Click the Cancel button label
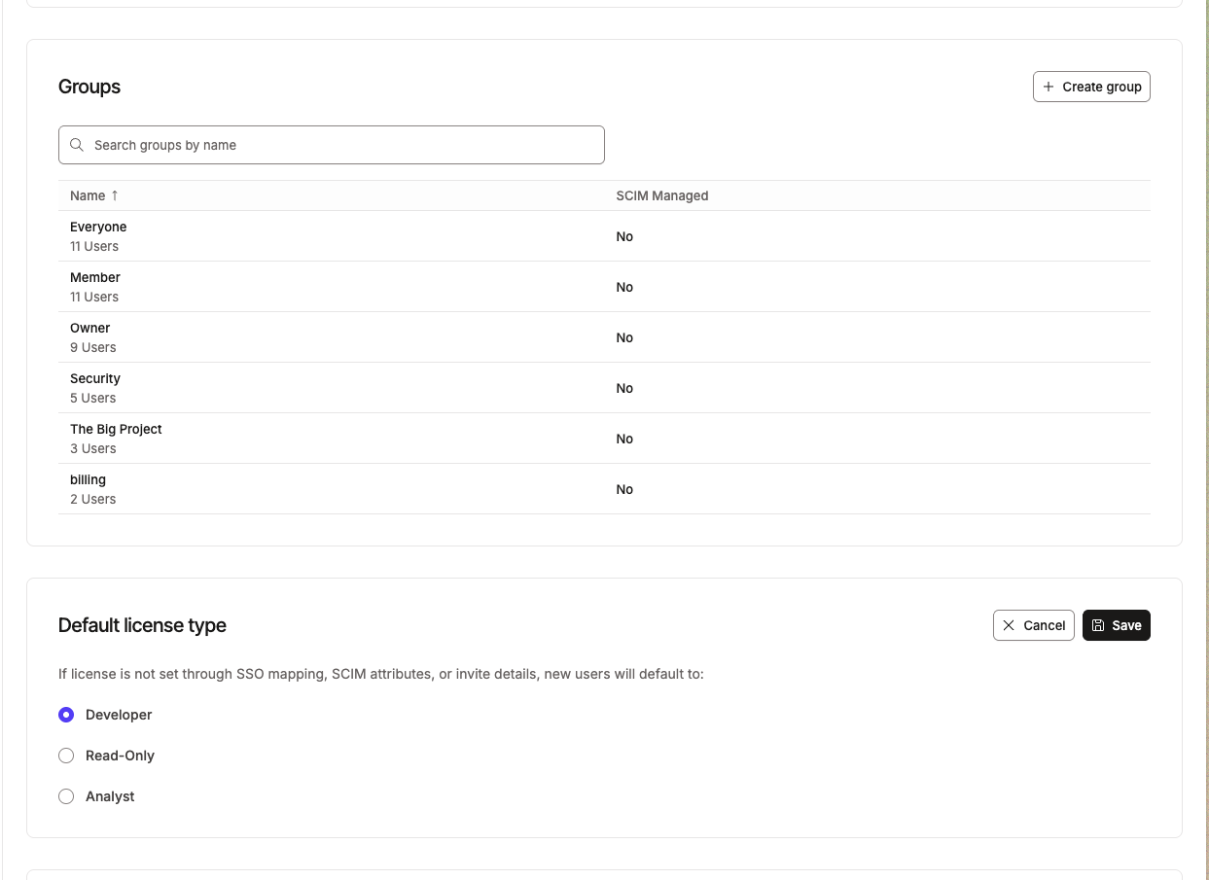Image resolution: width=1209 pixels, height=880 pixels. click(x=1045, y=625)
